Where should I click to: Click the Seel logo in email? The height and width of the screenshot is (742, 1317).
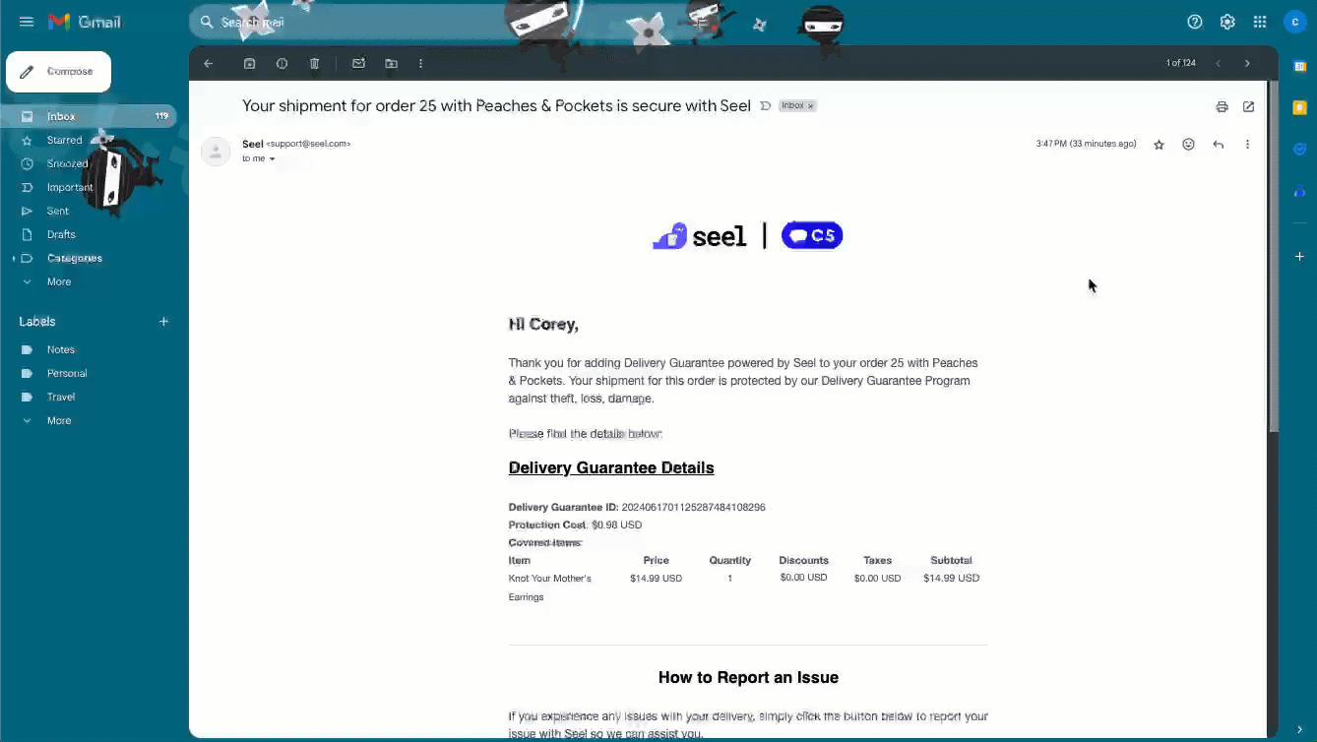tap(699, 236)
